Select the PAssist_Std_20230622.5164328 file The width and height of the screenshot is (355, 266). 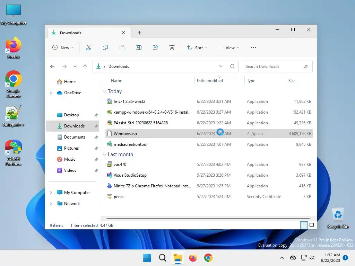[209, 123]
